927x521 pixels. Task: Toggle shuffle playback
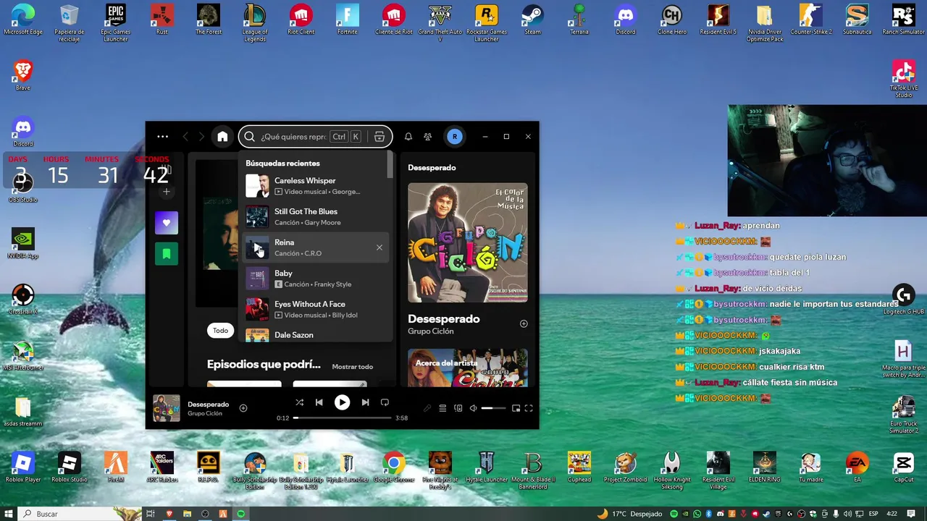pyautogui.click(x=299, y=402)
